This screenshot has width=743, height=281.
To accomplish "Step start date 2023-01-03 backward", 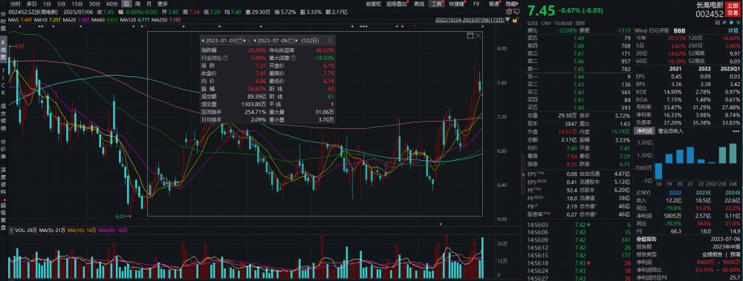I will (x=203, y=41).
